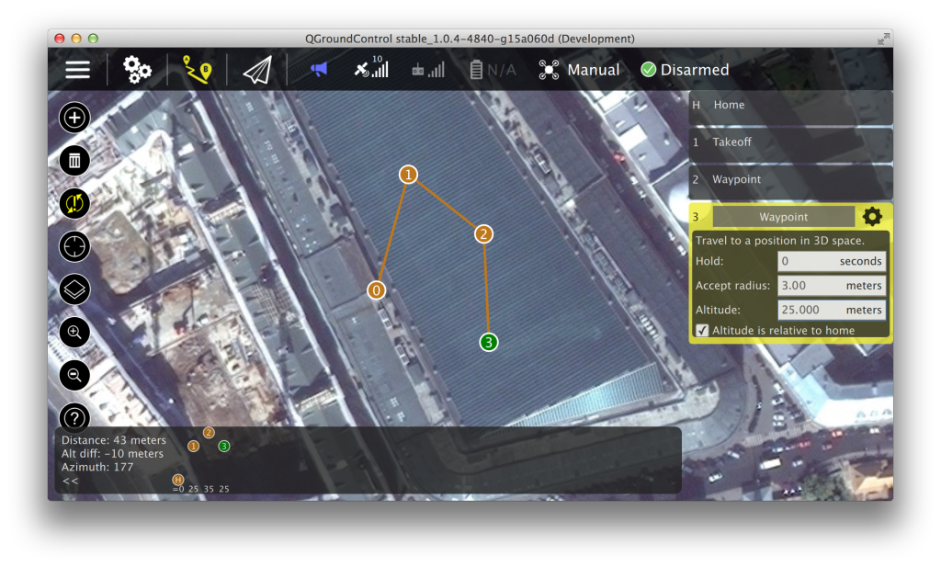Screen dimensions: 941x567
Task: Open the hamburger main menu
Action: (x=77, y=70)
